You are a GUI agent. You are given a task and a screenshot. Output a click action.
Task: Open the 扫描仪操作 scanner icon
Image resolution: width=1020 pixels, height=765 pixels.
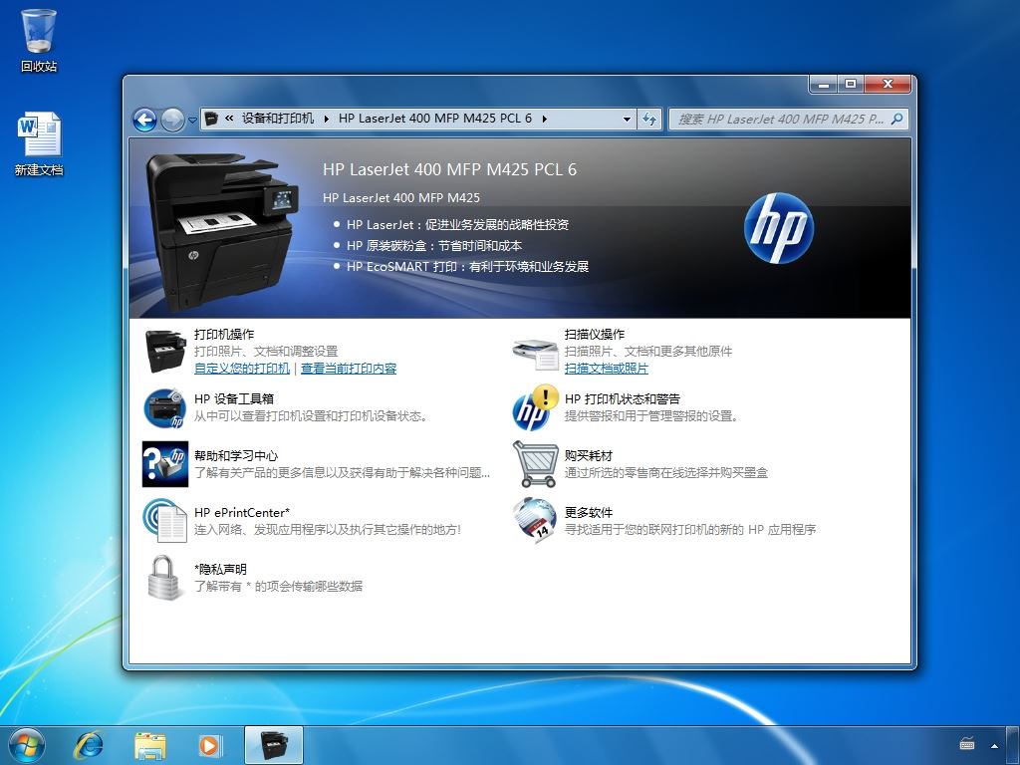click(x=535, y=354)
